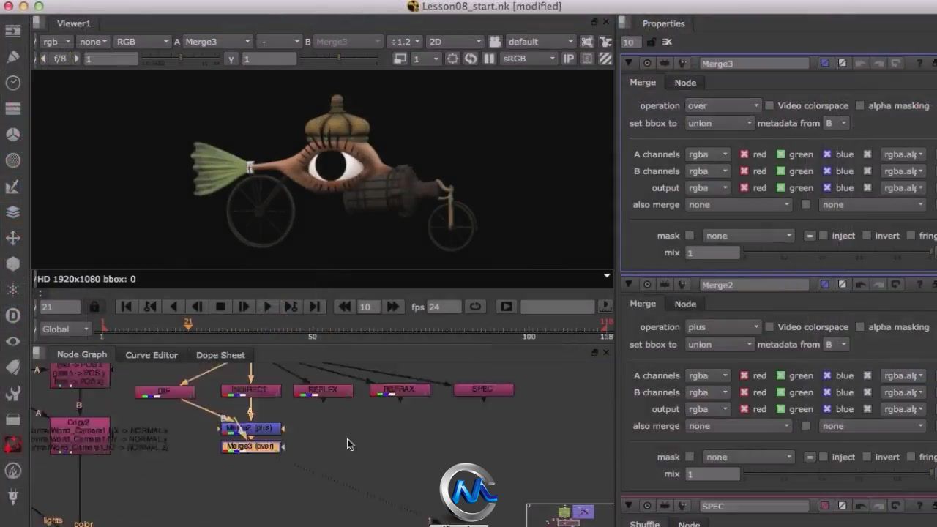This screenshot has width=937, height=527.
Task: Collapse the Merge2 properties panel
Action: pyautogui.click(x=629, y=285)
